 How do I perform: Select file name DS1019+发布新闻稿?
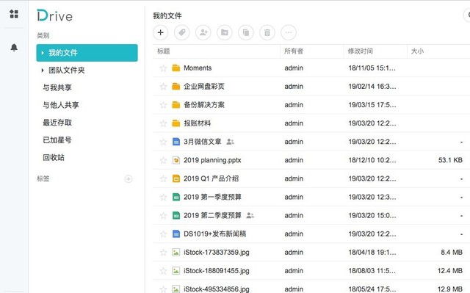coord(215,234)
